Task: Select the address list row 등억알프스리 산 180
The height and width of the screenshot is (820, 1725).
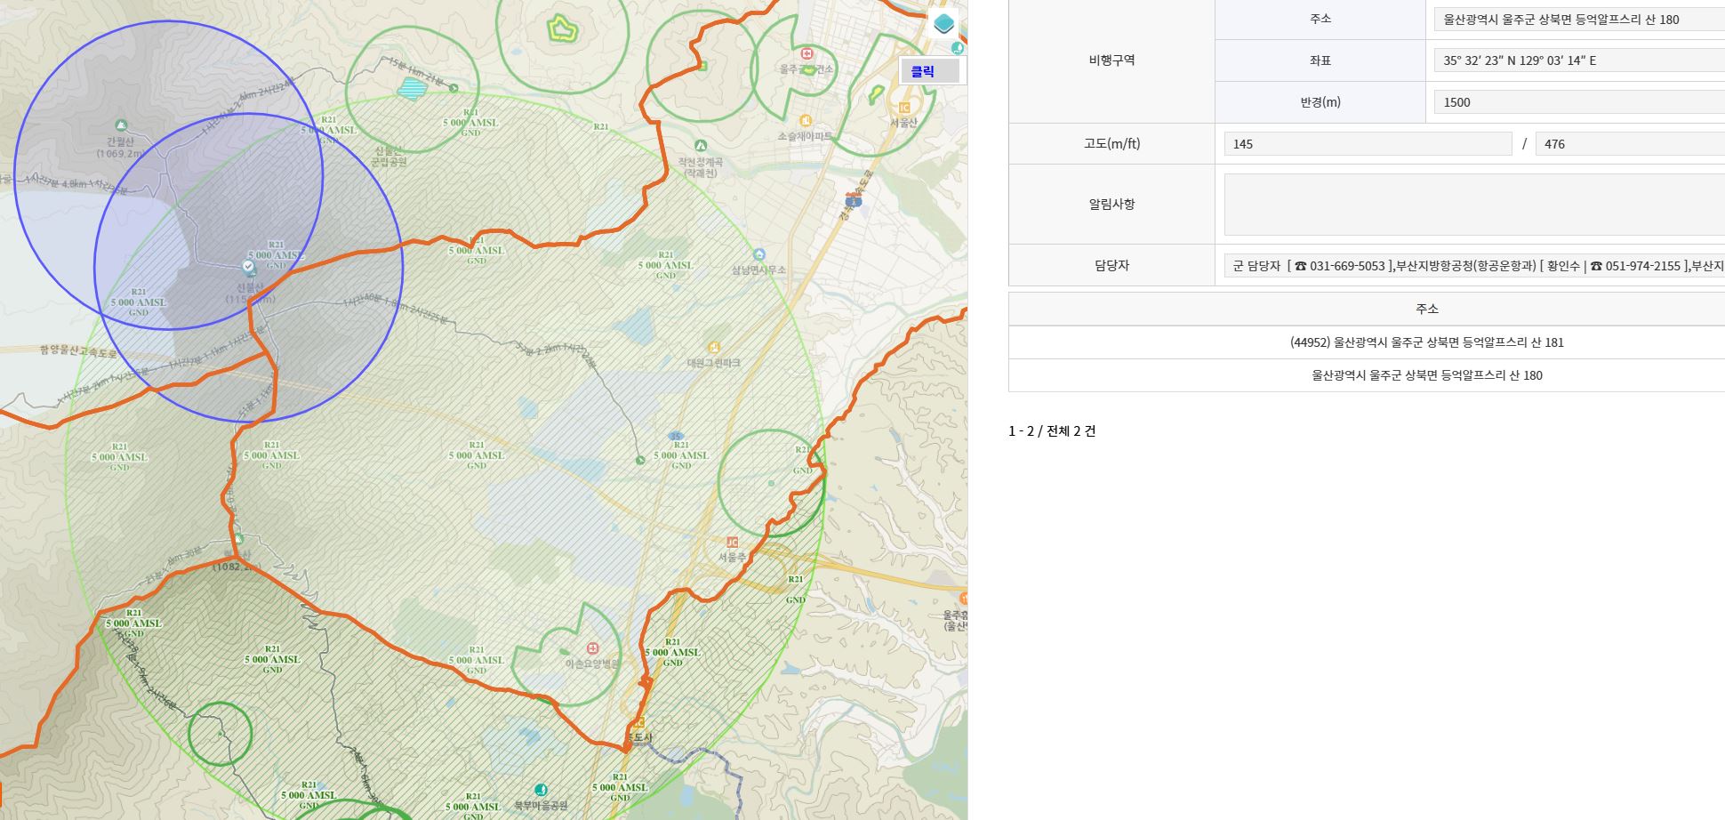Action: click(1426, 375)
